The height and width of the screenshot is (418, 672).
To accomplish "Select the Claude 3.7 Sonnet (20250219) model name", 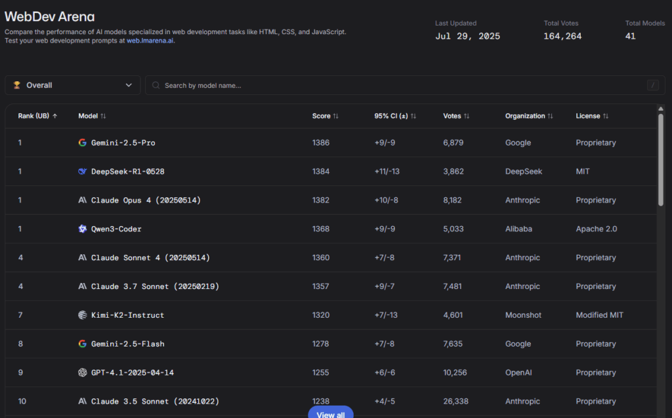I will [x=155, y=286].
